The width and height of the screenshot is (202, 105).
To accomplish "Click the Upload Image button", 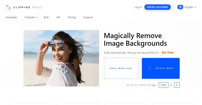I will (161, 68).
